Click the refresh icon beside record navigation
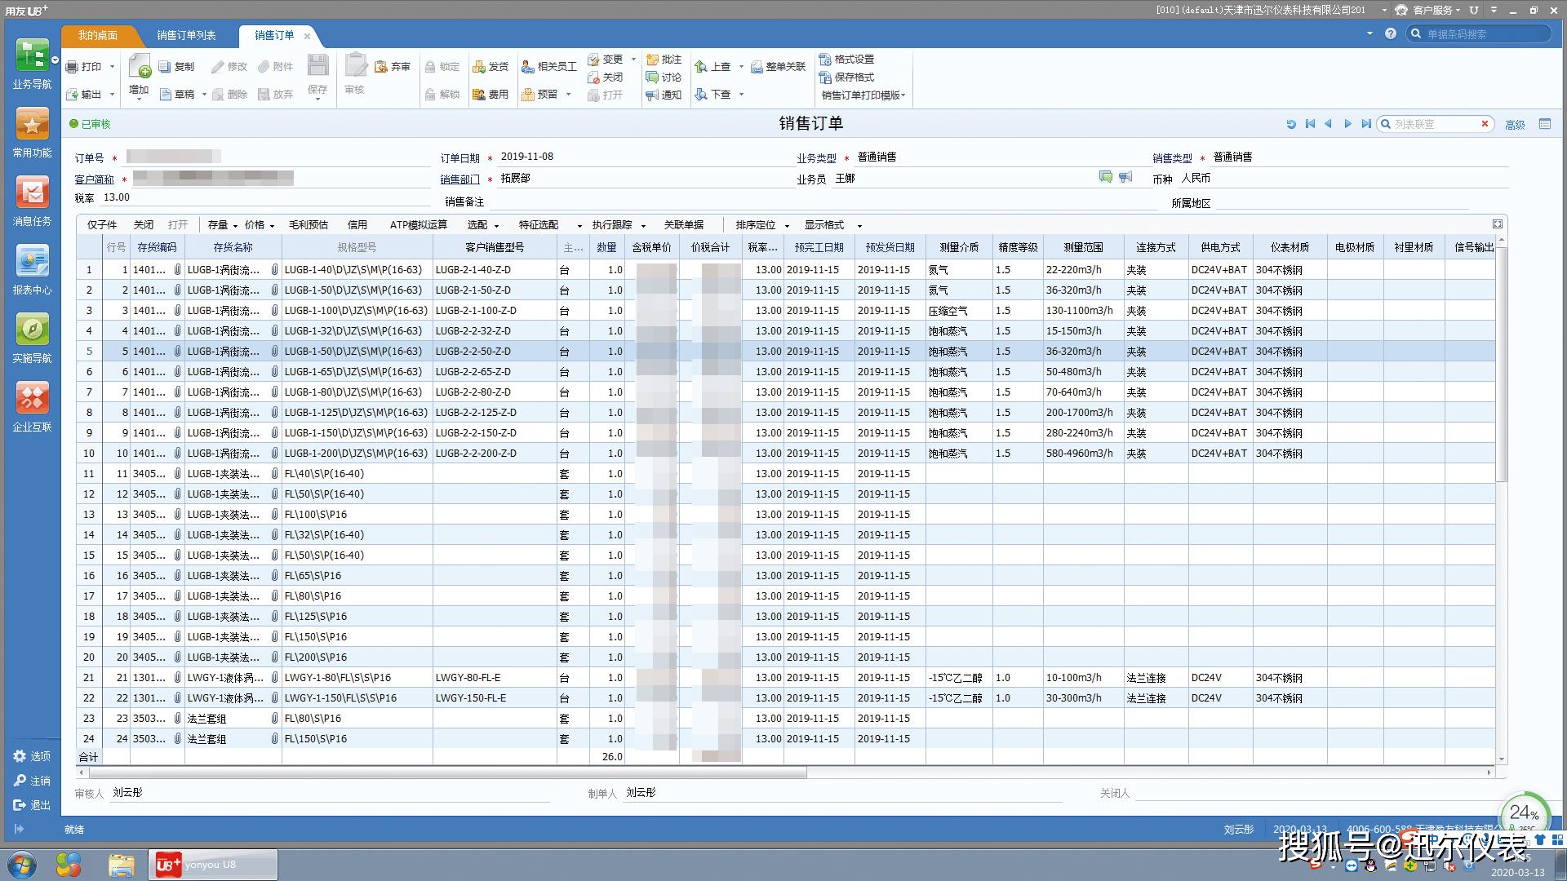The height and width of the screenshot is (881, 1567). coord(1291,124)
